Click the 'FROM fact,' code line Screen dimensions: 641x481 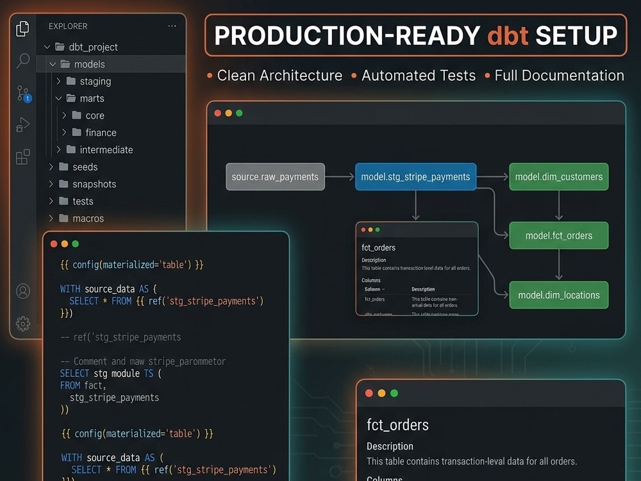point(83,385)
